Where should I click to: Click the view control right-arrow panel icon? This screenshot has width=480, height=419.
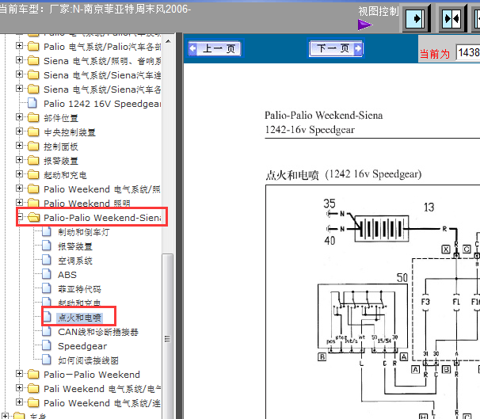(x=416, y=19)
